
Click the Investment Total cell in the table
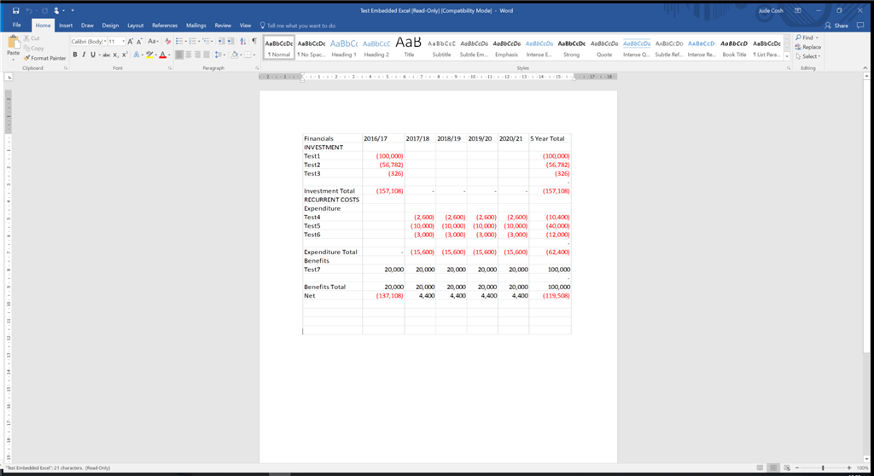(x=332, y=191)
